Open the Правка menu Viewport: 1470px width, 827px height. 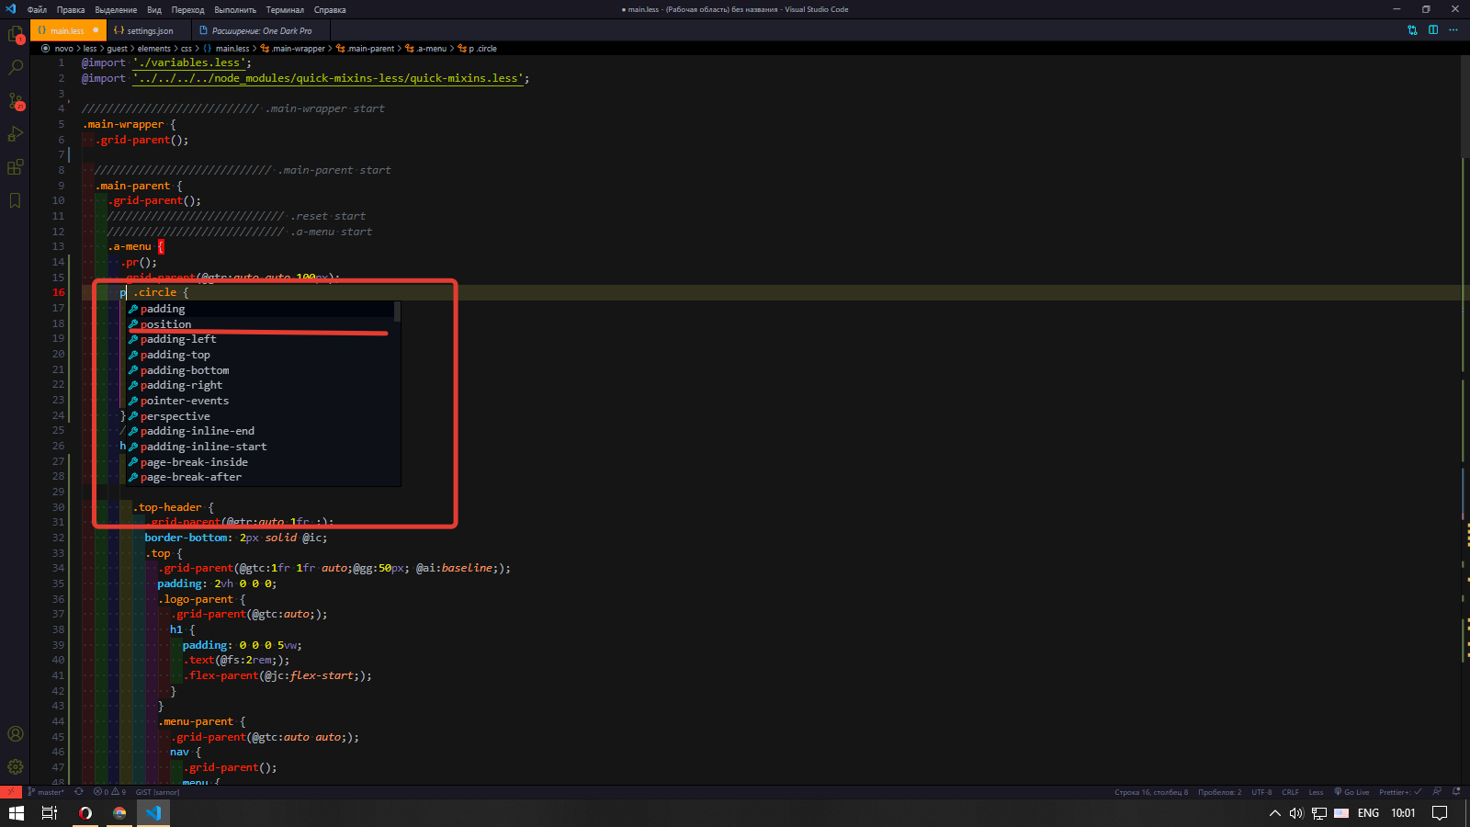71,9
